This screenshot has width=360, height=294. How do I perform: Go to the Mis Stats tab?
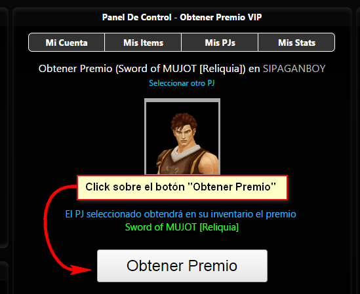click(296, 43)
